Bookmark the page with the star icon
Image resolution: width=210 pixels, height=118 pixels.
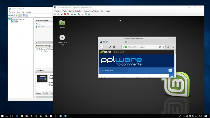tap(163, 47)
